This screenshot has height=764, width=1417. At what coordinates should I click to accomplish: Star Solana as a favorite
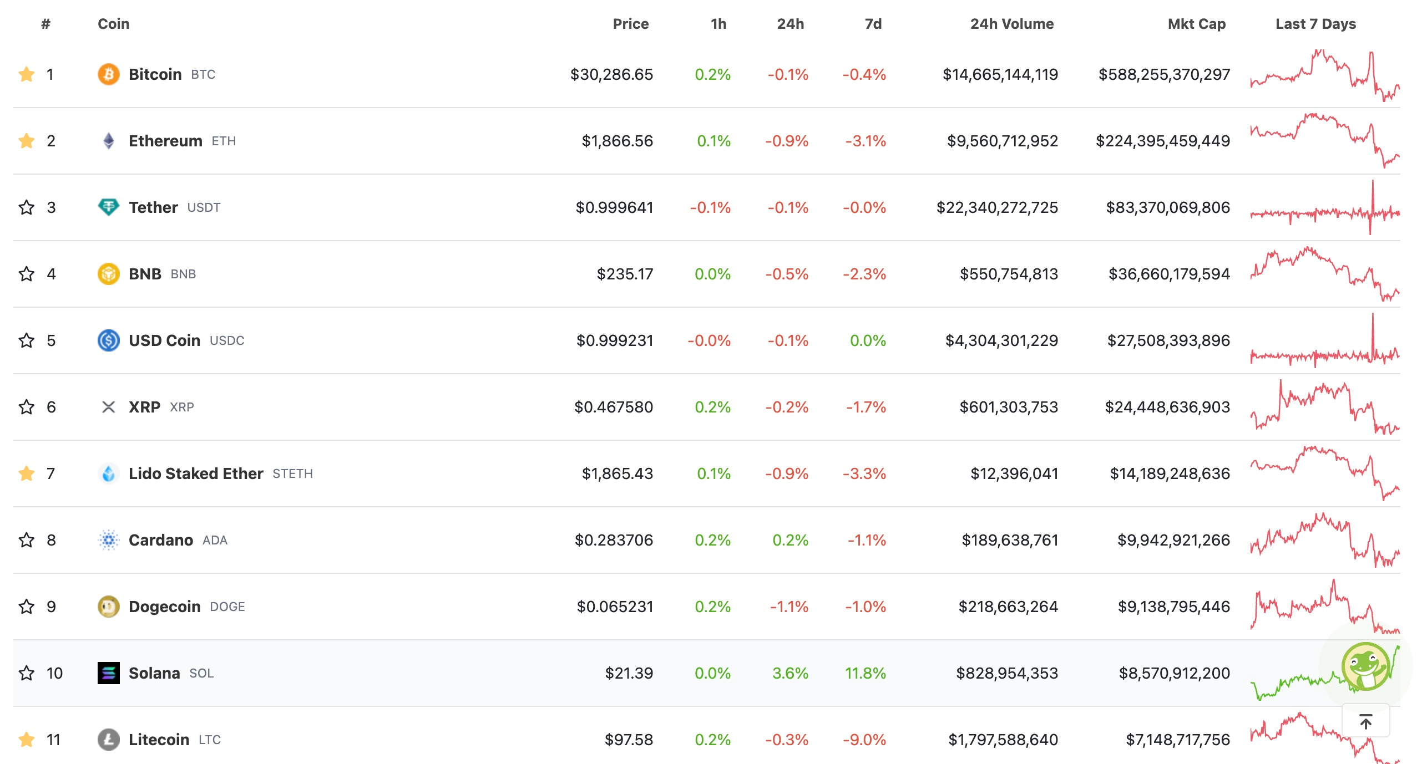point(26,673)
